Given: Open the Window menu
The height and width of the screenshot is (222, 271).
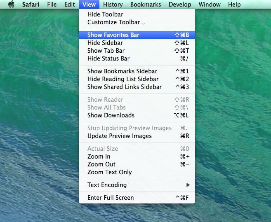Looking at the screenshot, I should (x=210, y=4).
